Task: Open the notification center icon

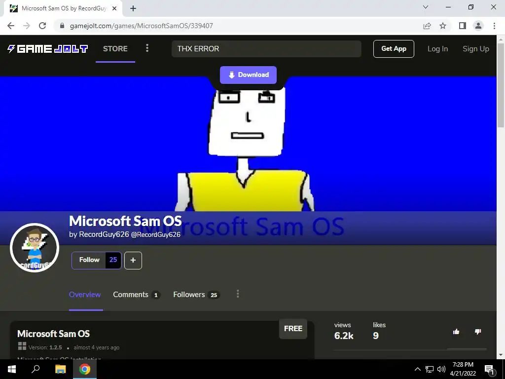Action: pos(490,369)
